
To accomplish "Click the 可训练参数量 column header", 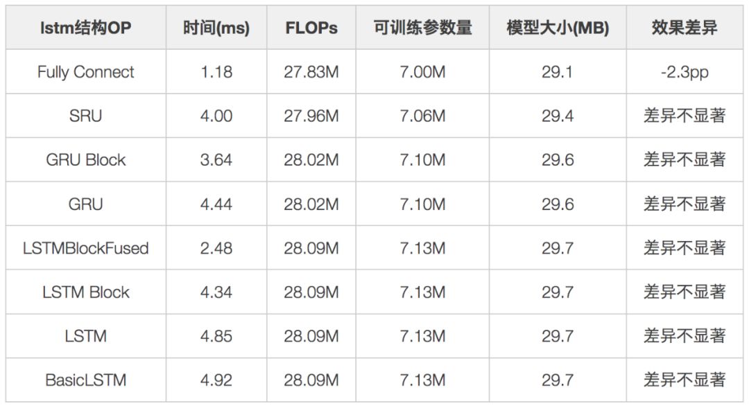I will (x=422, y=28).
